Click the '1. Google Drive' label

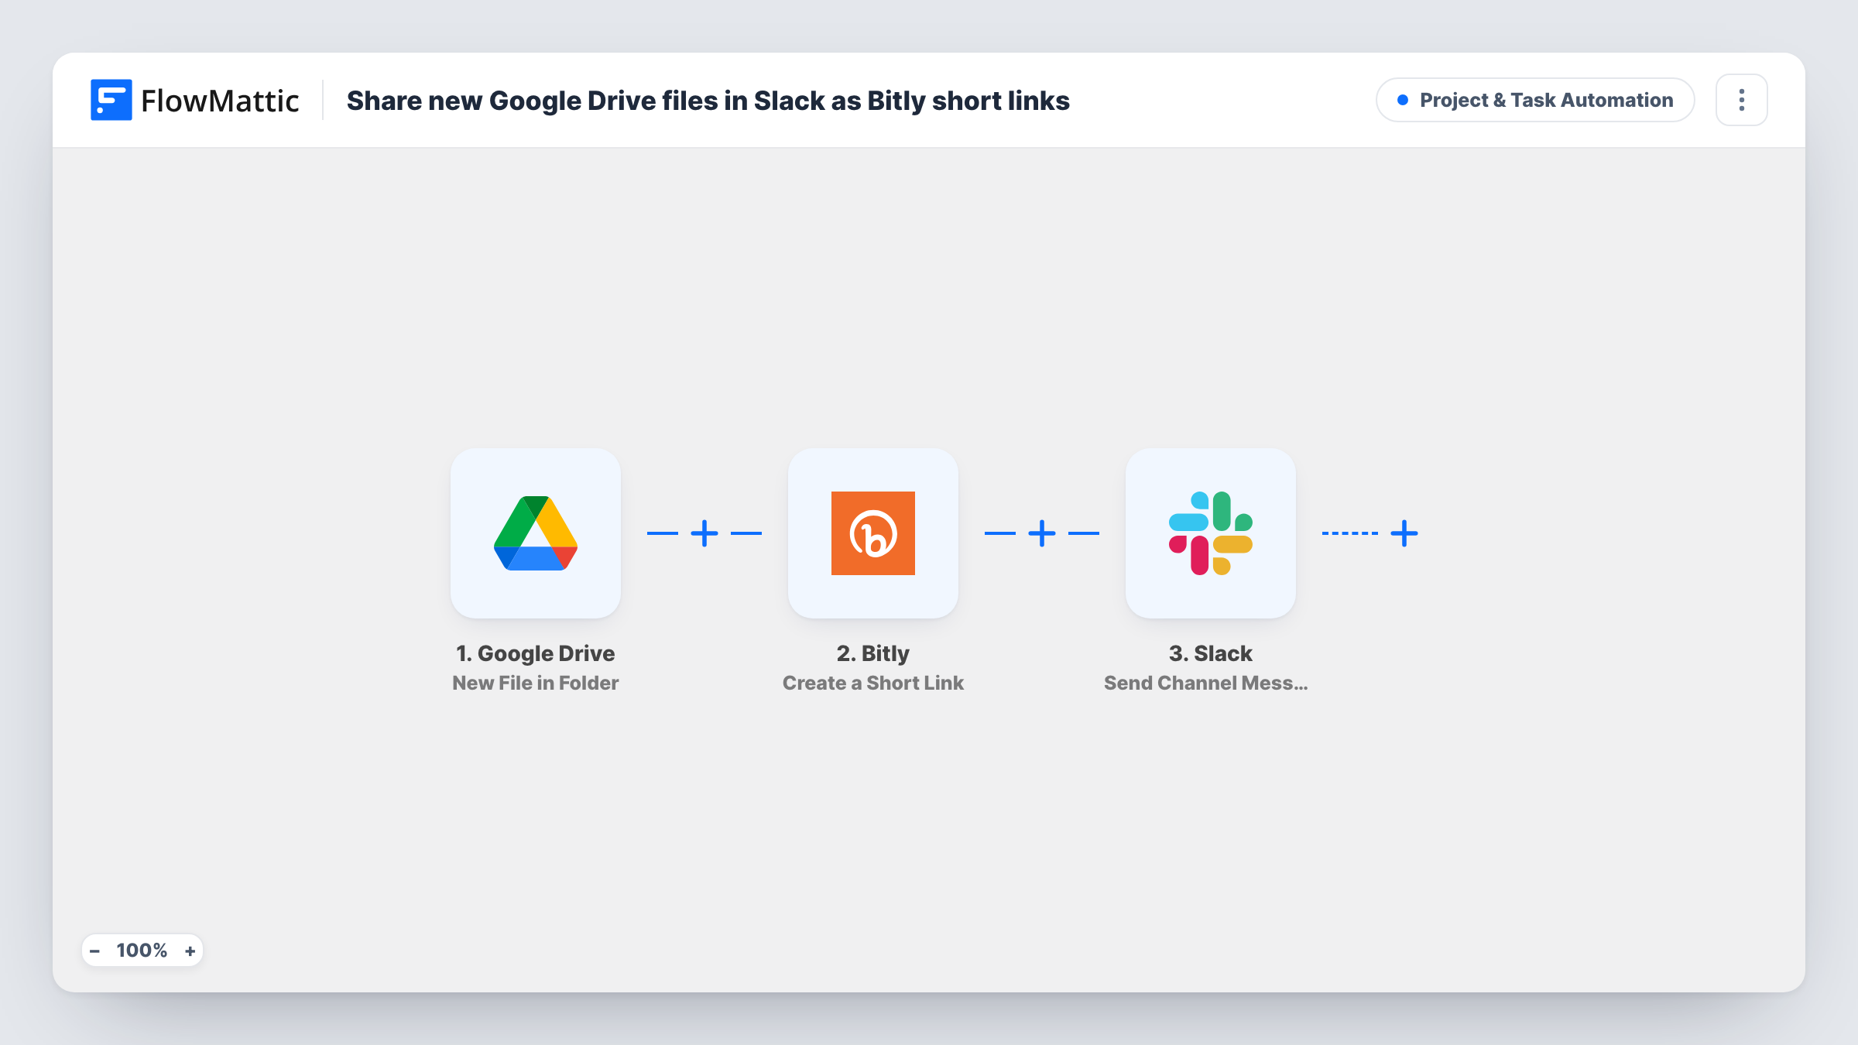535,653
